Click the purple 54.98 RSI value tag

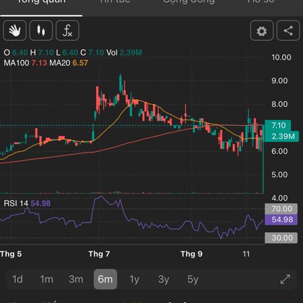click(x=281, y=220)
